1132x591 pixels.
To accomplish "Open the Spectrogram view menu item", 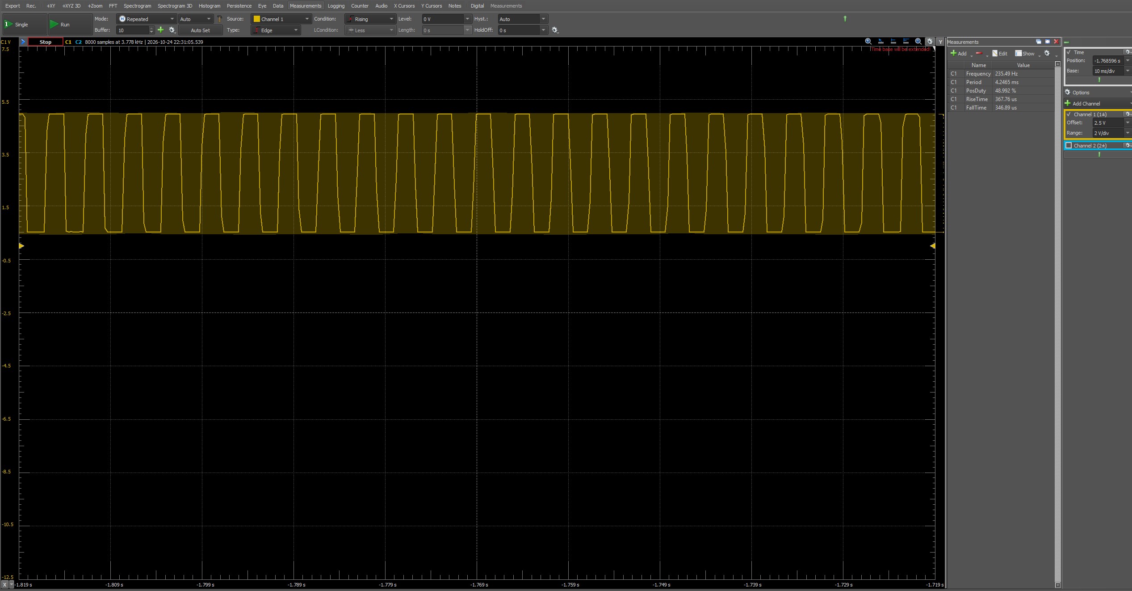I will [x=137, y=6].
